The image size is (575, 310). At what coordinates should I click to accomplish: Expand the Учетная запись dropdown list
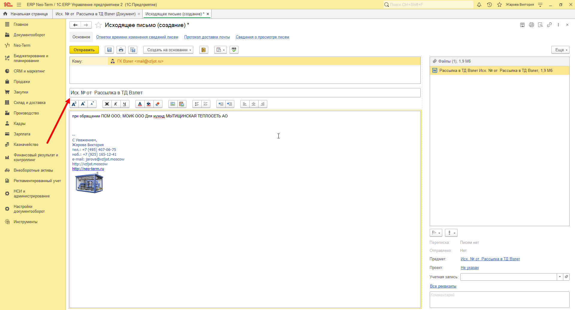click(560, 277)
